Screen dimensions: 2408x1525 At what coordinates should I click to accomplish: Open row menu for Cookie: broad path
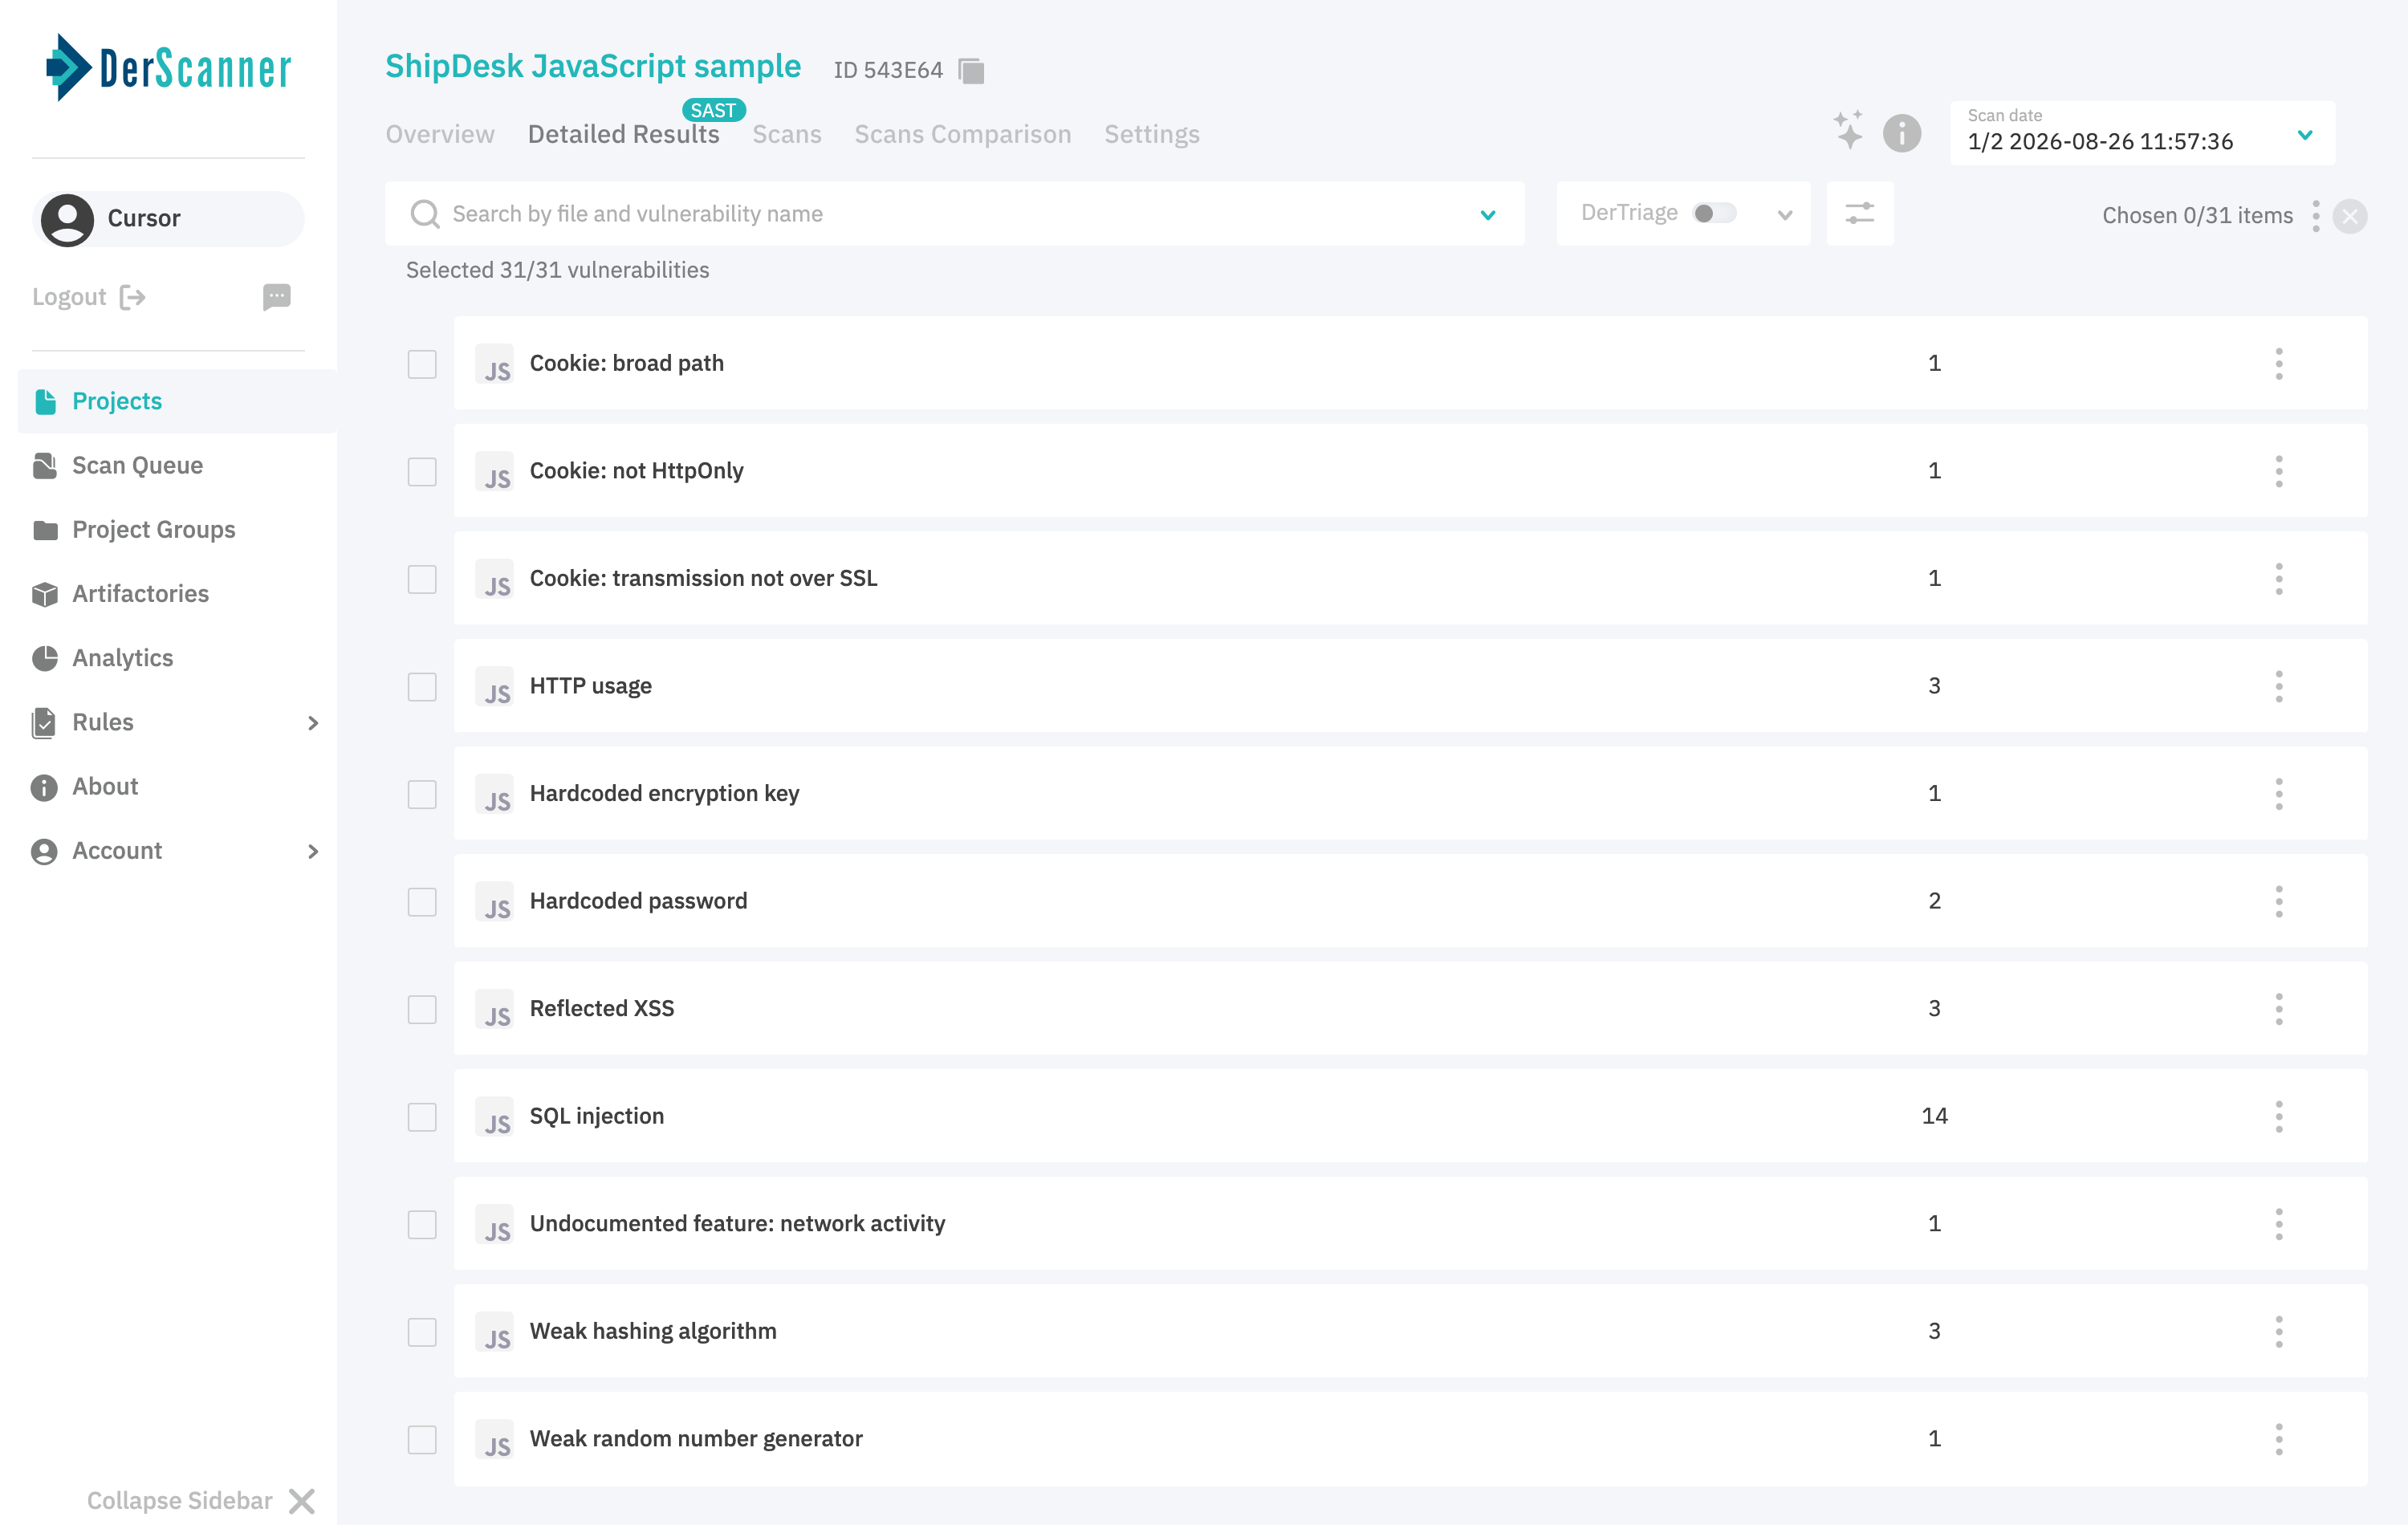click(2279, 364)
